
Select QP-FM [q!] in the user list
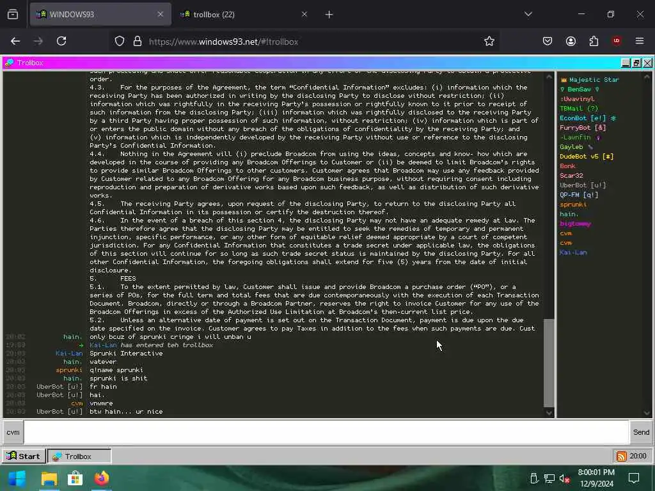[579, 195]
